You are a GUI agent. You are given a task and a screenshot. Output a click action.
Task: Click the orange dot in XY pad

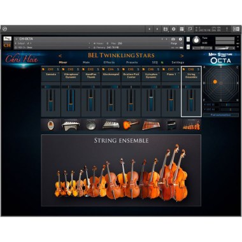pyautogui.click(x=215, y=82)
